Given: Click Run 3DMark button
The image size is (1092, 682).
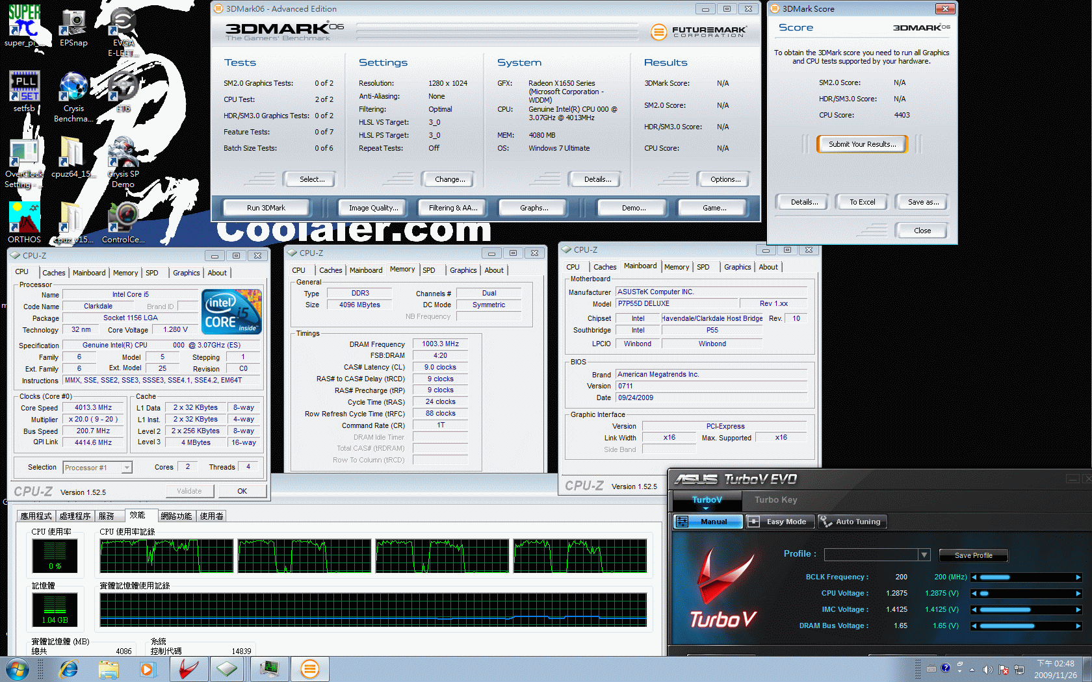Looking at the screenshot, I should [x=266, y=208].
